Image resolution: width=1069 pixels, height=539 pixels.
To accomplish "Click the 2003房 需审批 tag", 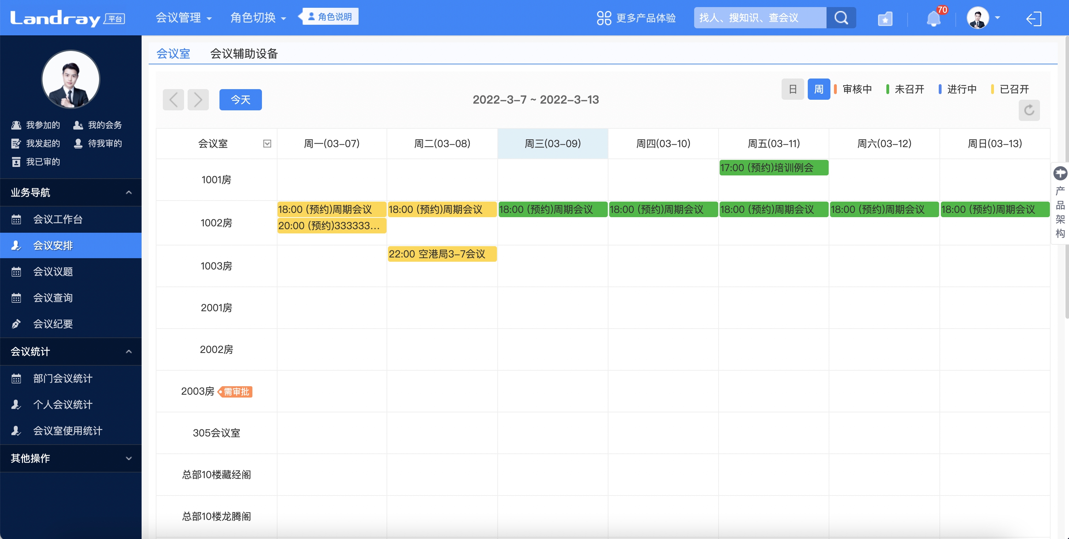I will coord(236,392).
